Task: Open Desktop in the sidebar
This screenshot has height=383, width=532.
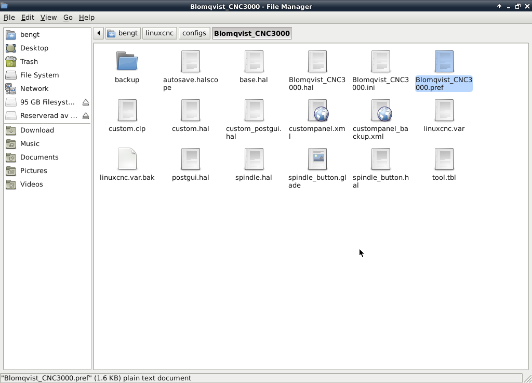Action: [x=47, y=48]
